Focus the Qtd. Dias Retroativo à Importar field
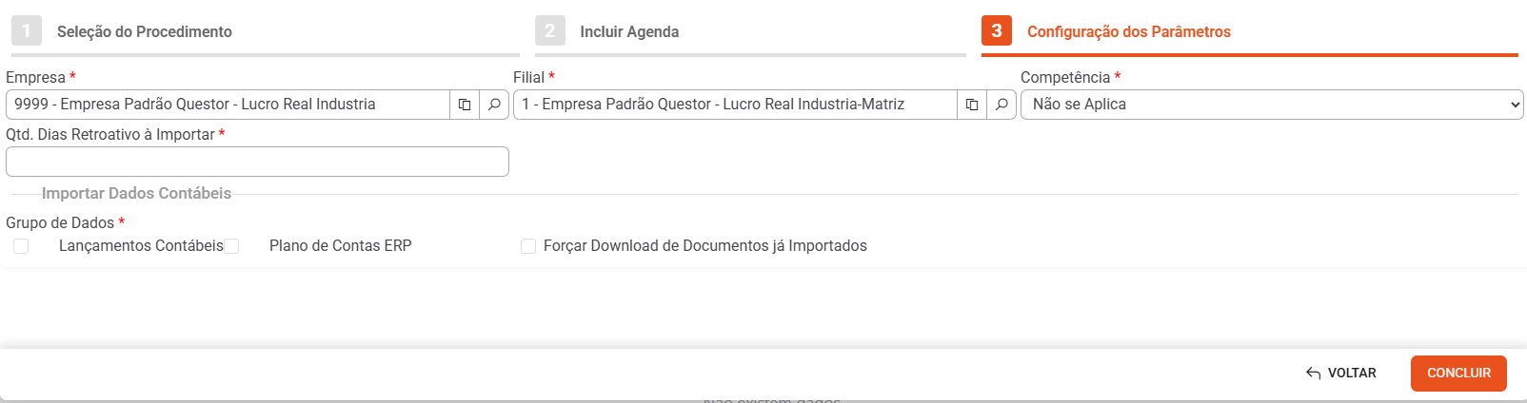The height and width of the screenshot is (403, 1527). 257,162
